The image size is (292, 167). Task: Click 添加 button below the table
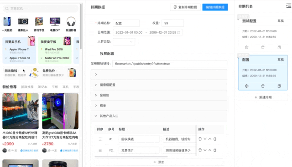pos(159,162)
